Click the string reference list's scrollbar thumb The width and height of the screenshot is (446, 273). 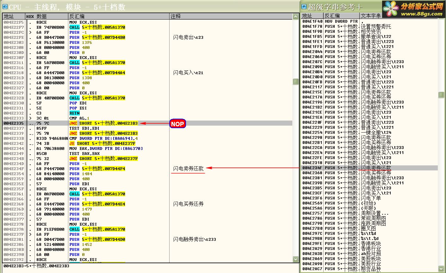[441, 95]
